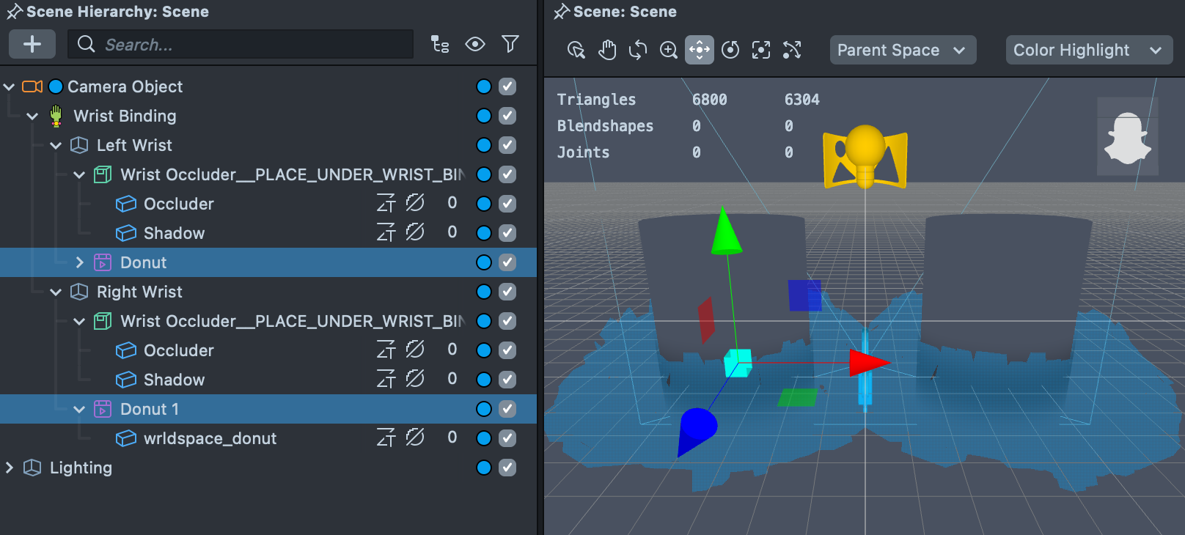Image resolution: width=1185 pixels, height=535 pixels.
Task: Toggle the hierarchy tree view icon
Action: pyautogui.click(x=440, y=45)
